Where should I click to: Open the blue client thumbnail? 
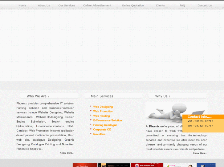(x=206, y=165)
